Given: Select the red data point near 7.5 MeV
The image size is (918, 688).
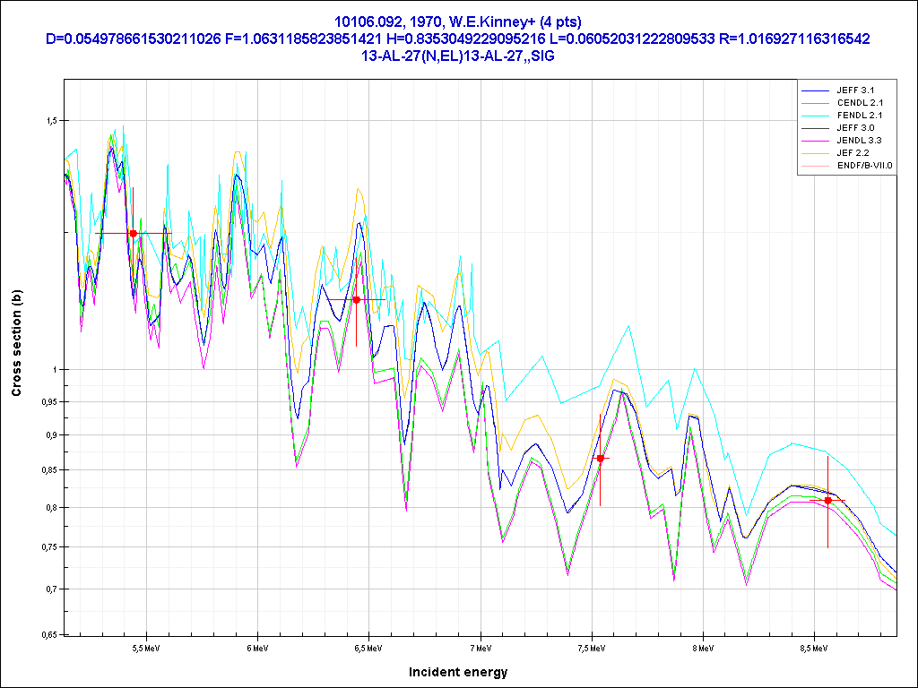Looking at the screenshot, I should (601, 458).
